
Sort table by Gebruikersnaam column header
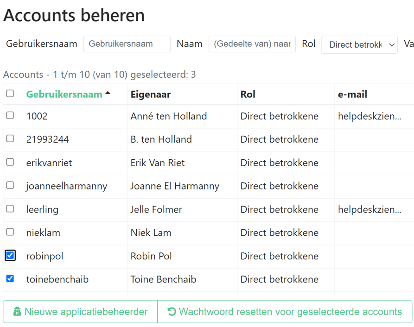pos(64,94)
